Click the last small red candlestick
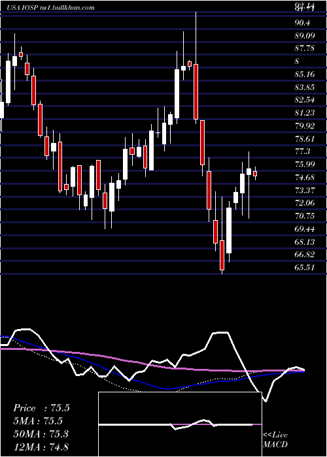The height and width of the screenshot is (457, 327). (x=255, y=174)
